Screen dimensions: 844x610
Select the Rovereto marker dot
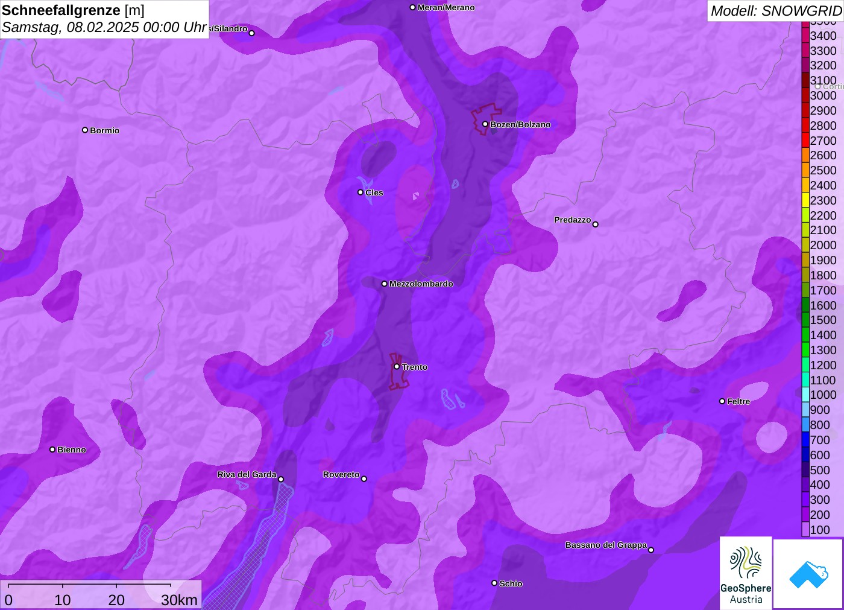(x=364, y=479)
